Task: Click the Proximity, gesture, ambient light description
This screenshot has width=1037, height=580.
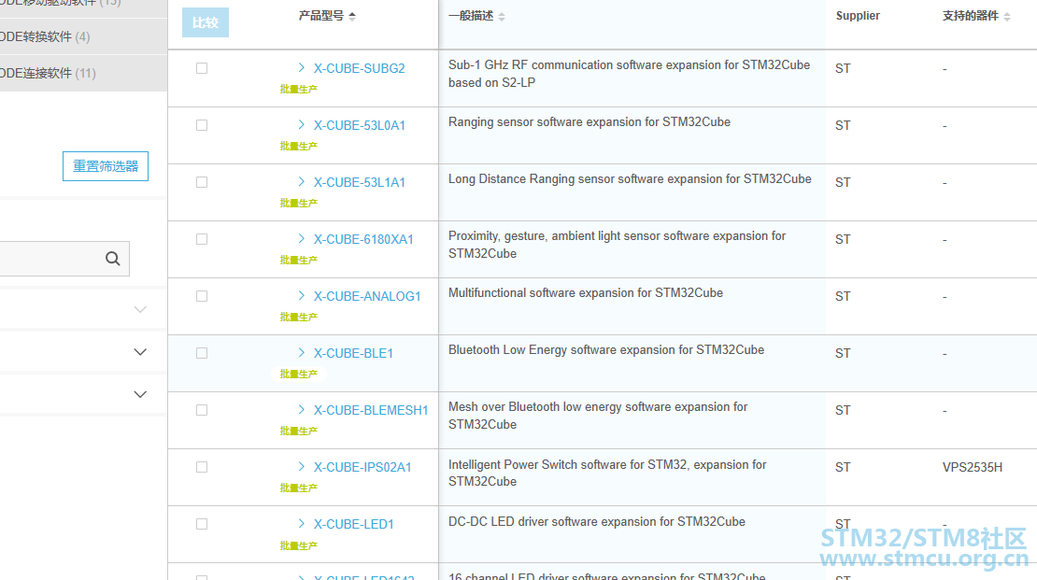Action: (617, 245)
